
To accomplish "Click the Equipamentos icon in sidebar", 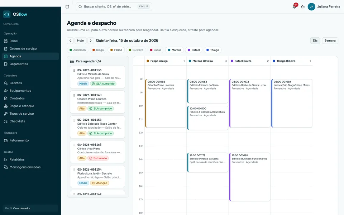I will tap(6, 91).
